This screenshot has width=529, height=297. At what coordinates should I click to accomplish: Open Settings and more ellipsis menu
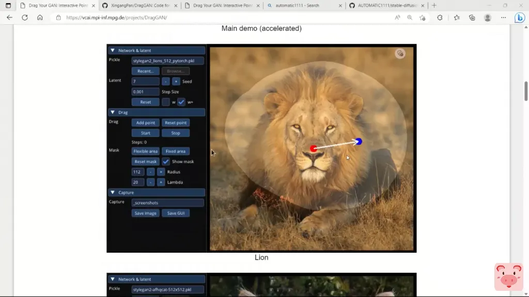(x=503, y=18)
